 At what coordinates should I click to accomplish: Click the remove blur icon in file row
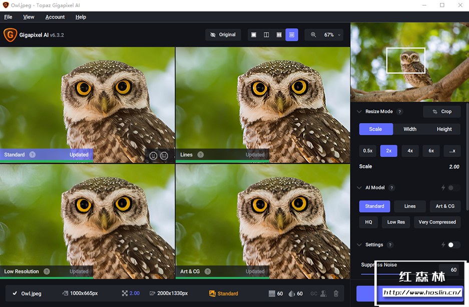coord(292,293)
